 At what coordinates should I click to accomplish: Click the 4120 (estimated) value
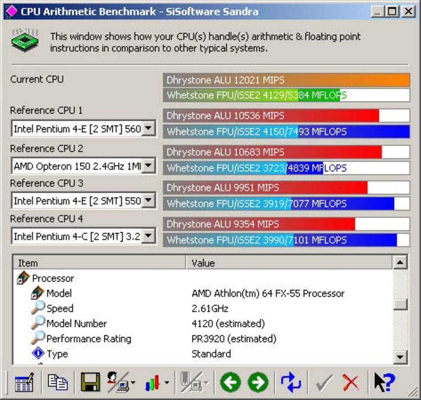(x=228, y=323)
